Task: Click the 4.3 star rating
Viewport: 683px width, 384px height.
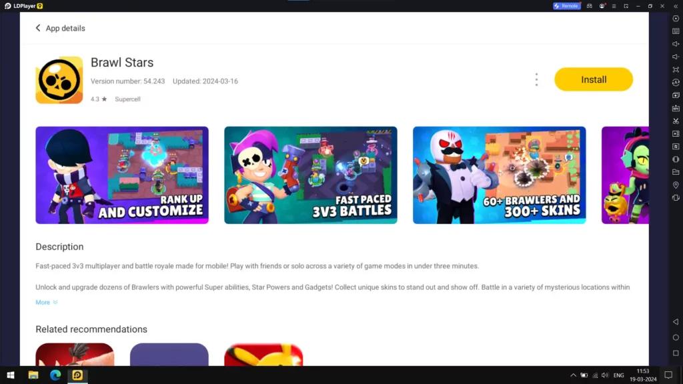Action: point(99,99)
